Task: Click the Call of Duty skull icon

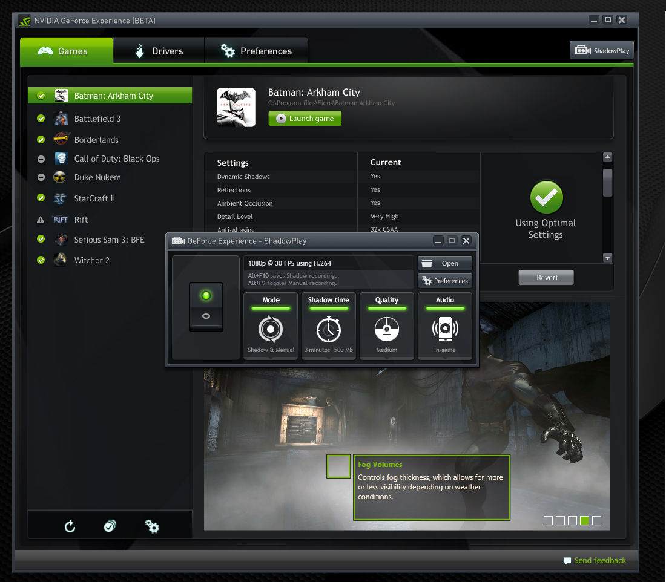Action: coord(61,159)
